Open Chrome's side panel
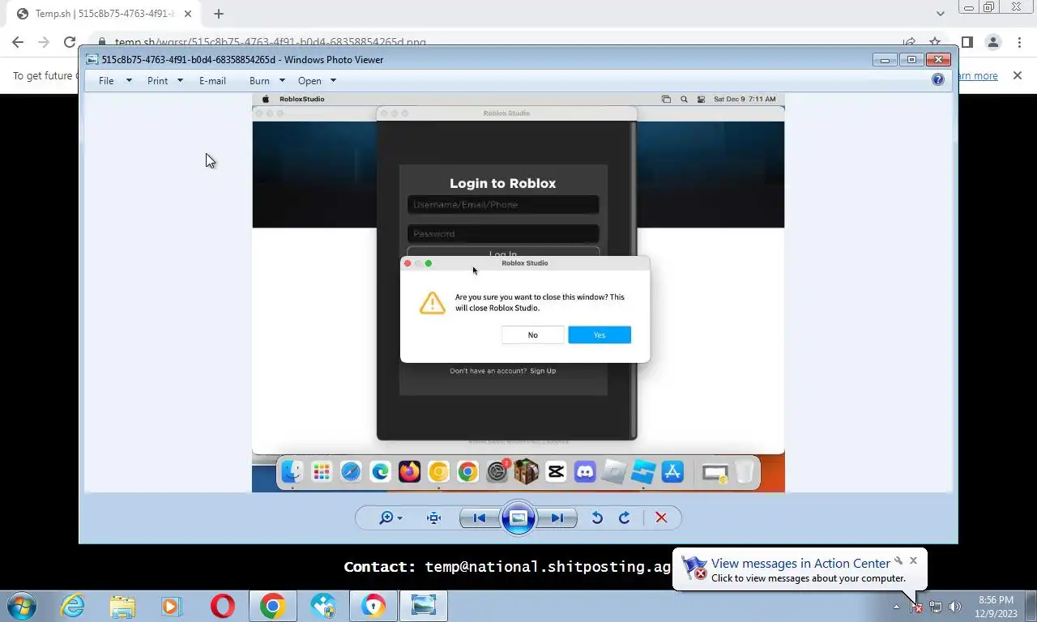Screen dimensions: 1037x622 point(967,42)
